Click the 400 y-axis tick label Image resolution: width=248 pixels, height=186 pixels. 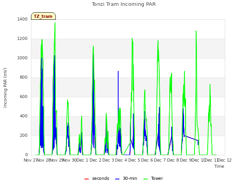(24, 116)
